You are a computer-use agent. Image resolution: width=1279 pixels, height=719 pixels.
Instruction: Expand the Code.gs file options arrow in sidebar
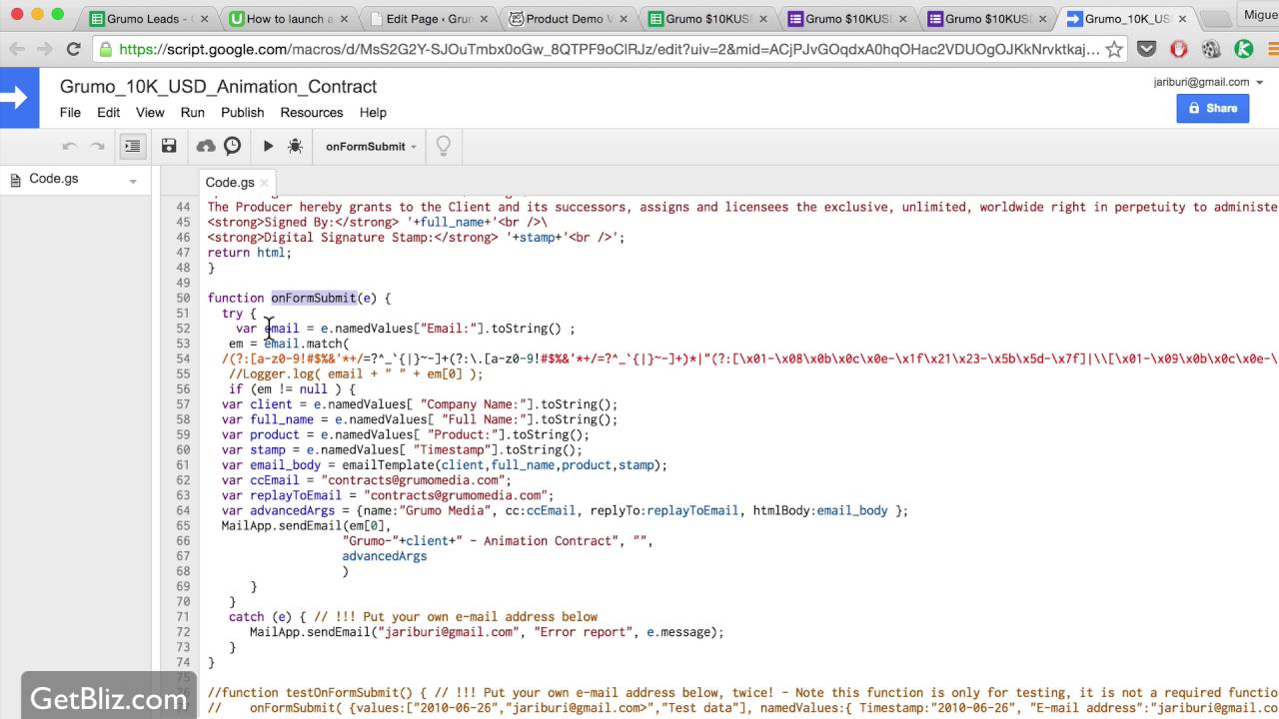point(133,181)
